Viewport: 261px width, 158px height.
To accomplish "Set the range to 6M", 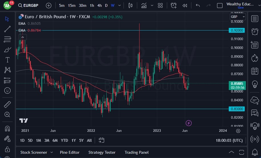I will click(x=55, y=140).
